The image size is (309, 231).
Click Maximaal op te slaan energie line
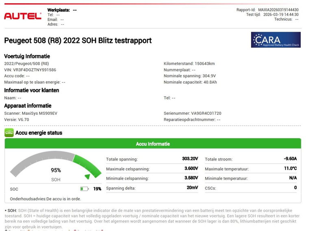pos(35,82)
